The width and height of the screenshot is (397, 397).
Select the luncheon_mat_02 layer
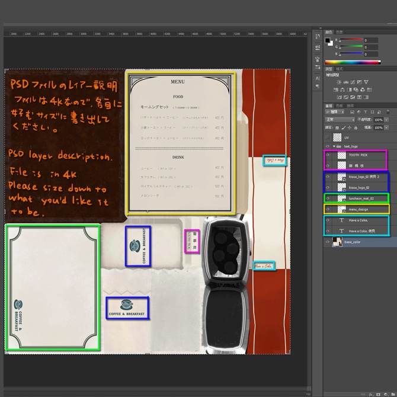360,198
